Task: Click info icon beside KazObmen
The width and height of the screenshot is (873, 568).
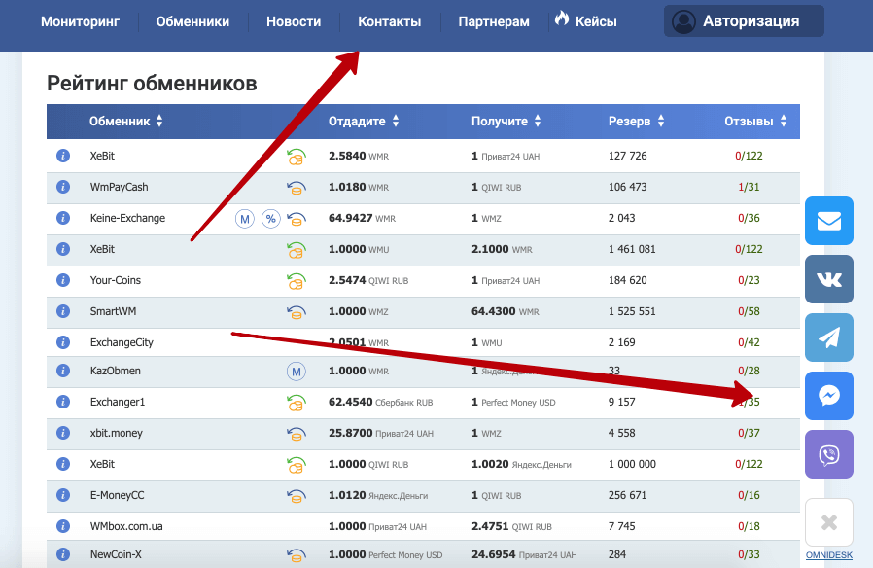Action: click(x=63, y=371)
